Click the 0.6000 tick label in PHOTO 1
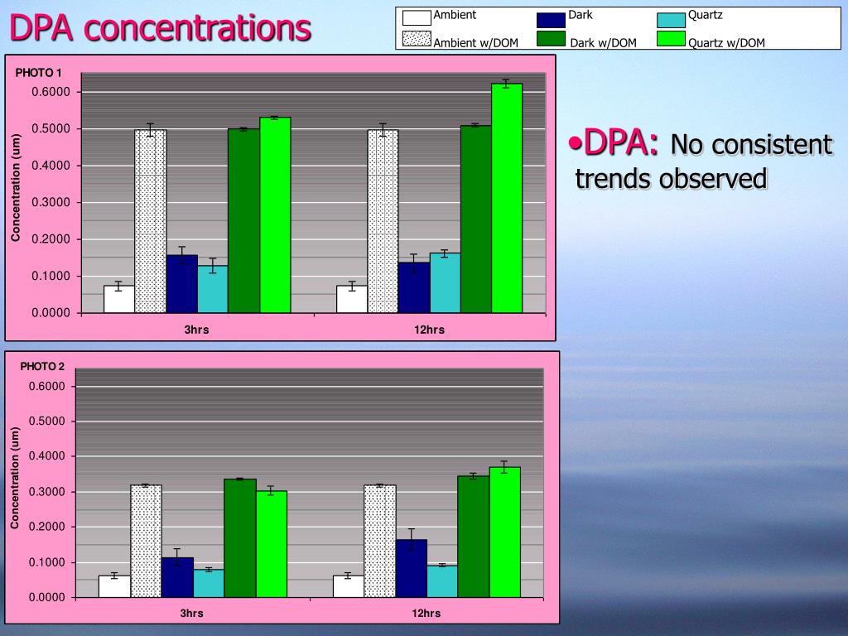Image resolution: width=848 pixels, height=636 pixels. (x=51, y=92)
